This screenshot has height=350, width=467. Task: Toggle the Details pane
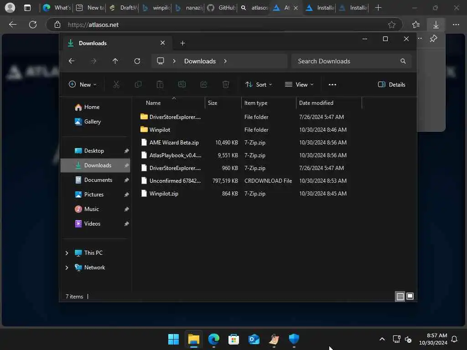coord(391,84)
